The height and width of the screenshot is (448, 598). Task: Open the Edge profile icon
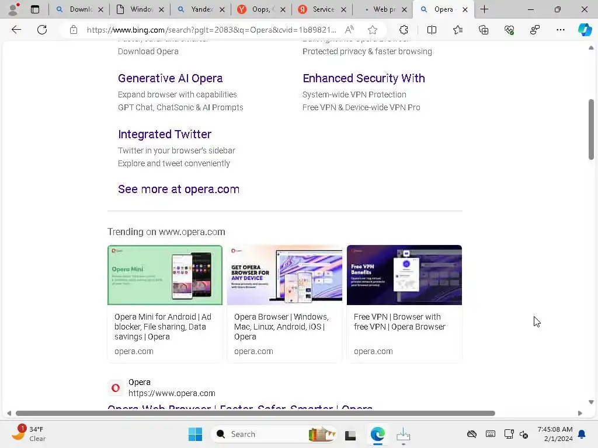click(x=14, y=9)
